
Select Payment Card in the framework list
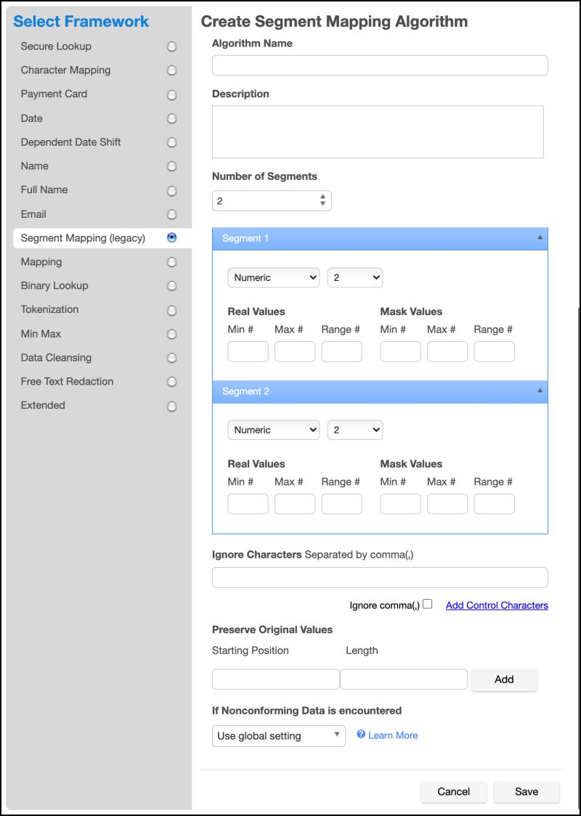[171, 94]
